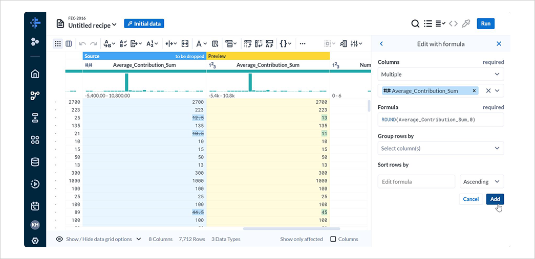535x259 pixels.
Task: Open the job runs play icon in sidebar
Action: click(35, 184)
